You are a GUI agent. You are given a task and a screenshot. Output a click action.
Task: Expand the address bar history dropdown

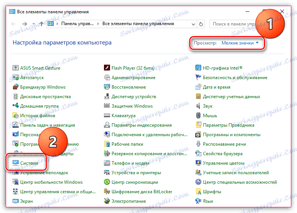click(x=193, y=24)
